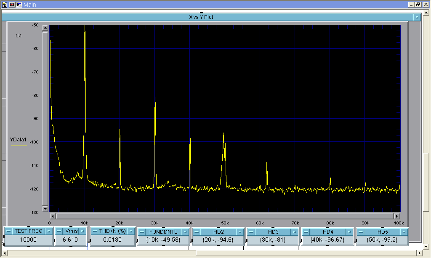The image size is (431, 258).
Task: Click the square button right of Vrms title
Action: tap(82, 231)
